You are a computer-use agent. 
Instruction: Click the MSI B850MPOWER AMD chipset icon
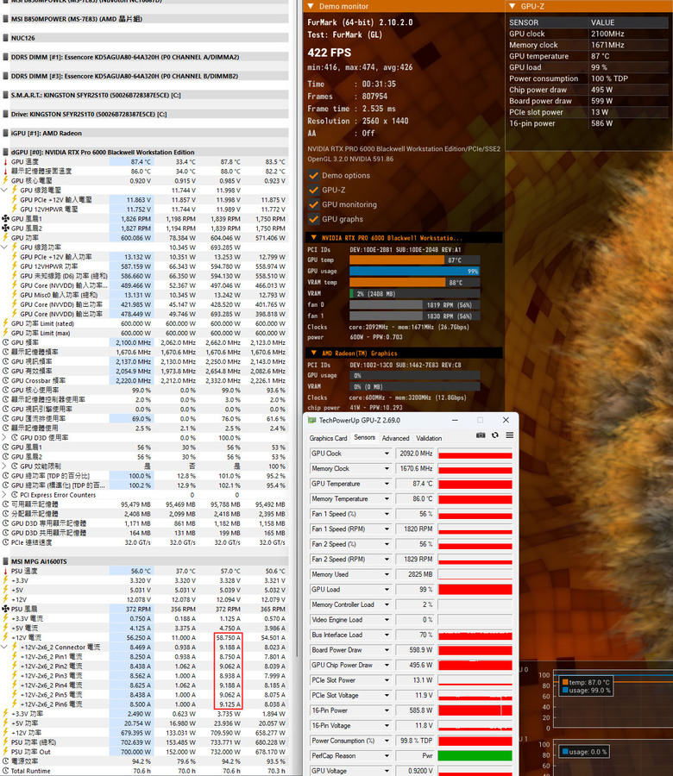[x=6, y=19]
